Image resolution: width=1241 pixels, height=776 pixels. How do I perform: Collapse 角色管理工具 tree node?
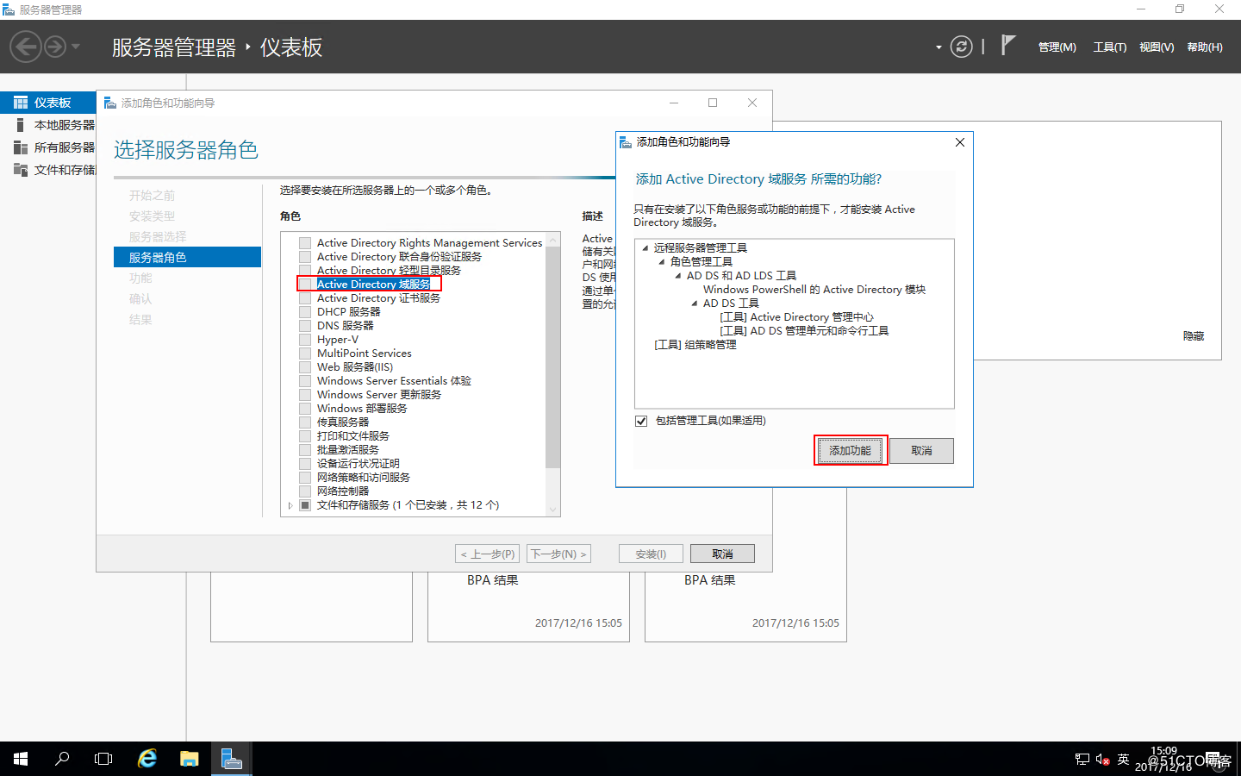click(x=662, y=261)
